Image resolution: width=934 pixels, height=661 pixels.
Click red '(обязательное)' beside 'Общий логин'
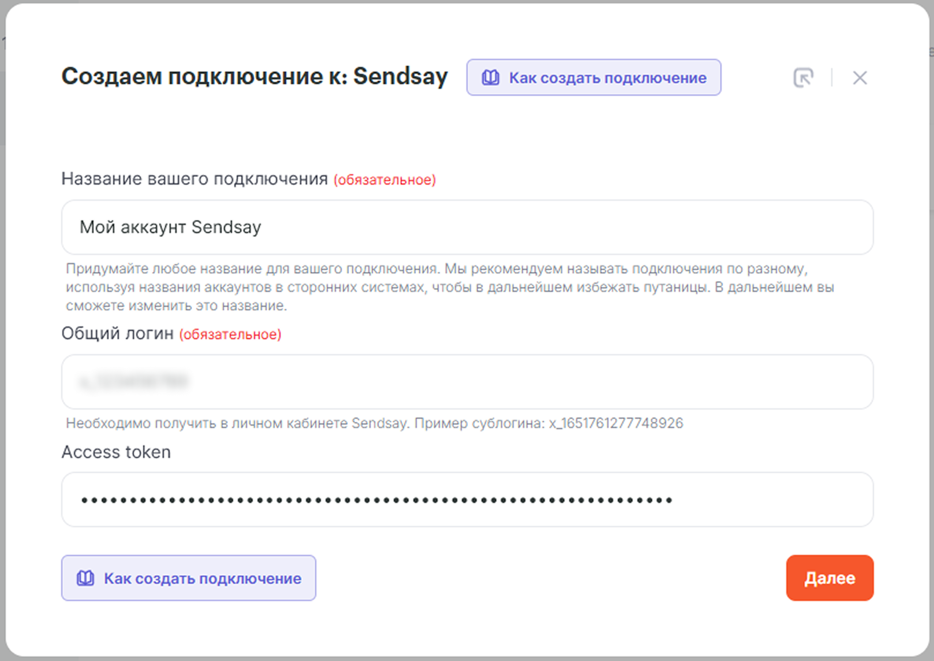pos(230,335)
